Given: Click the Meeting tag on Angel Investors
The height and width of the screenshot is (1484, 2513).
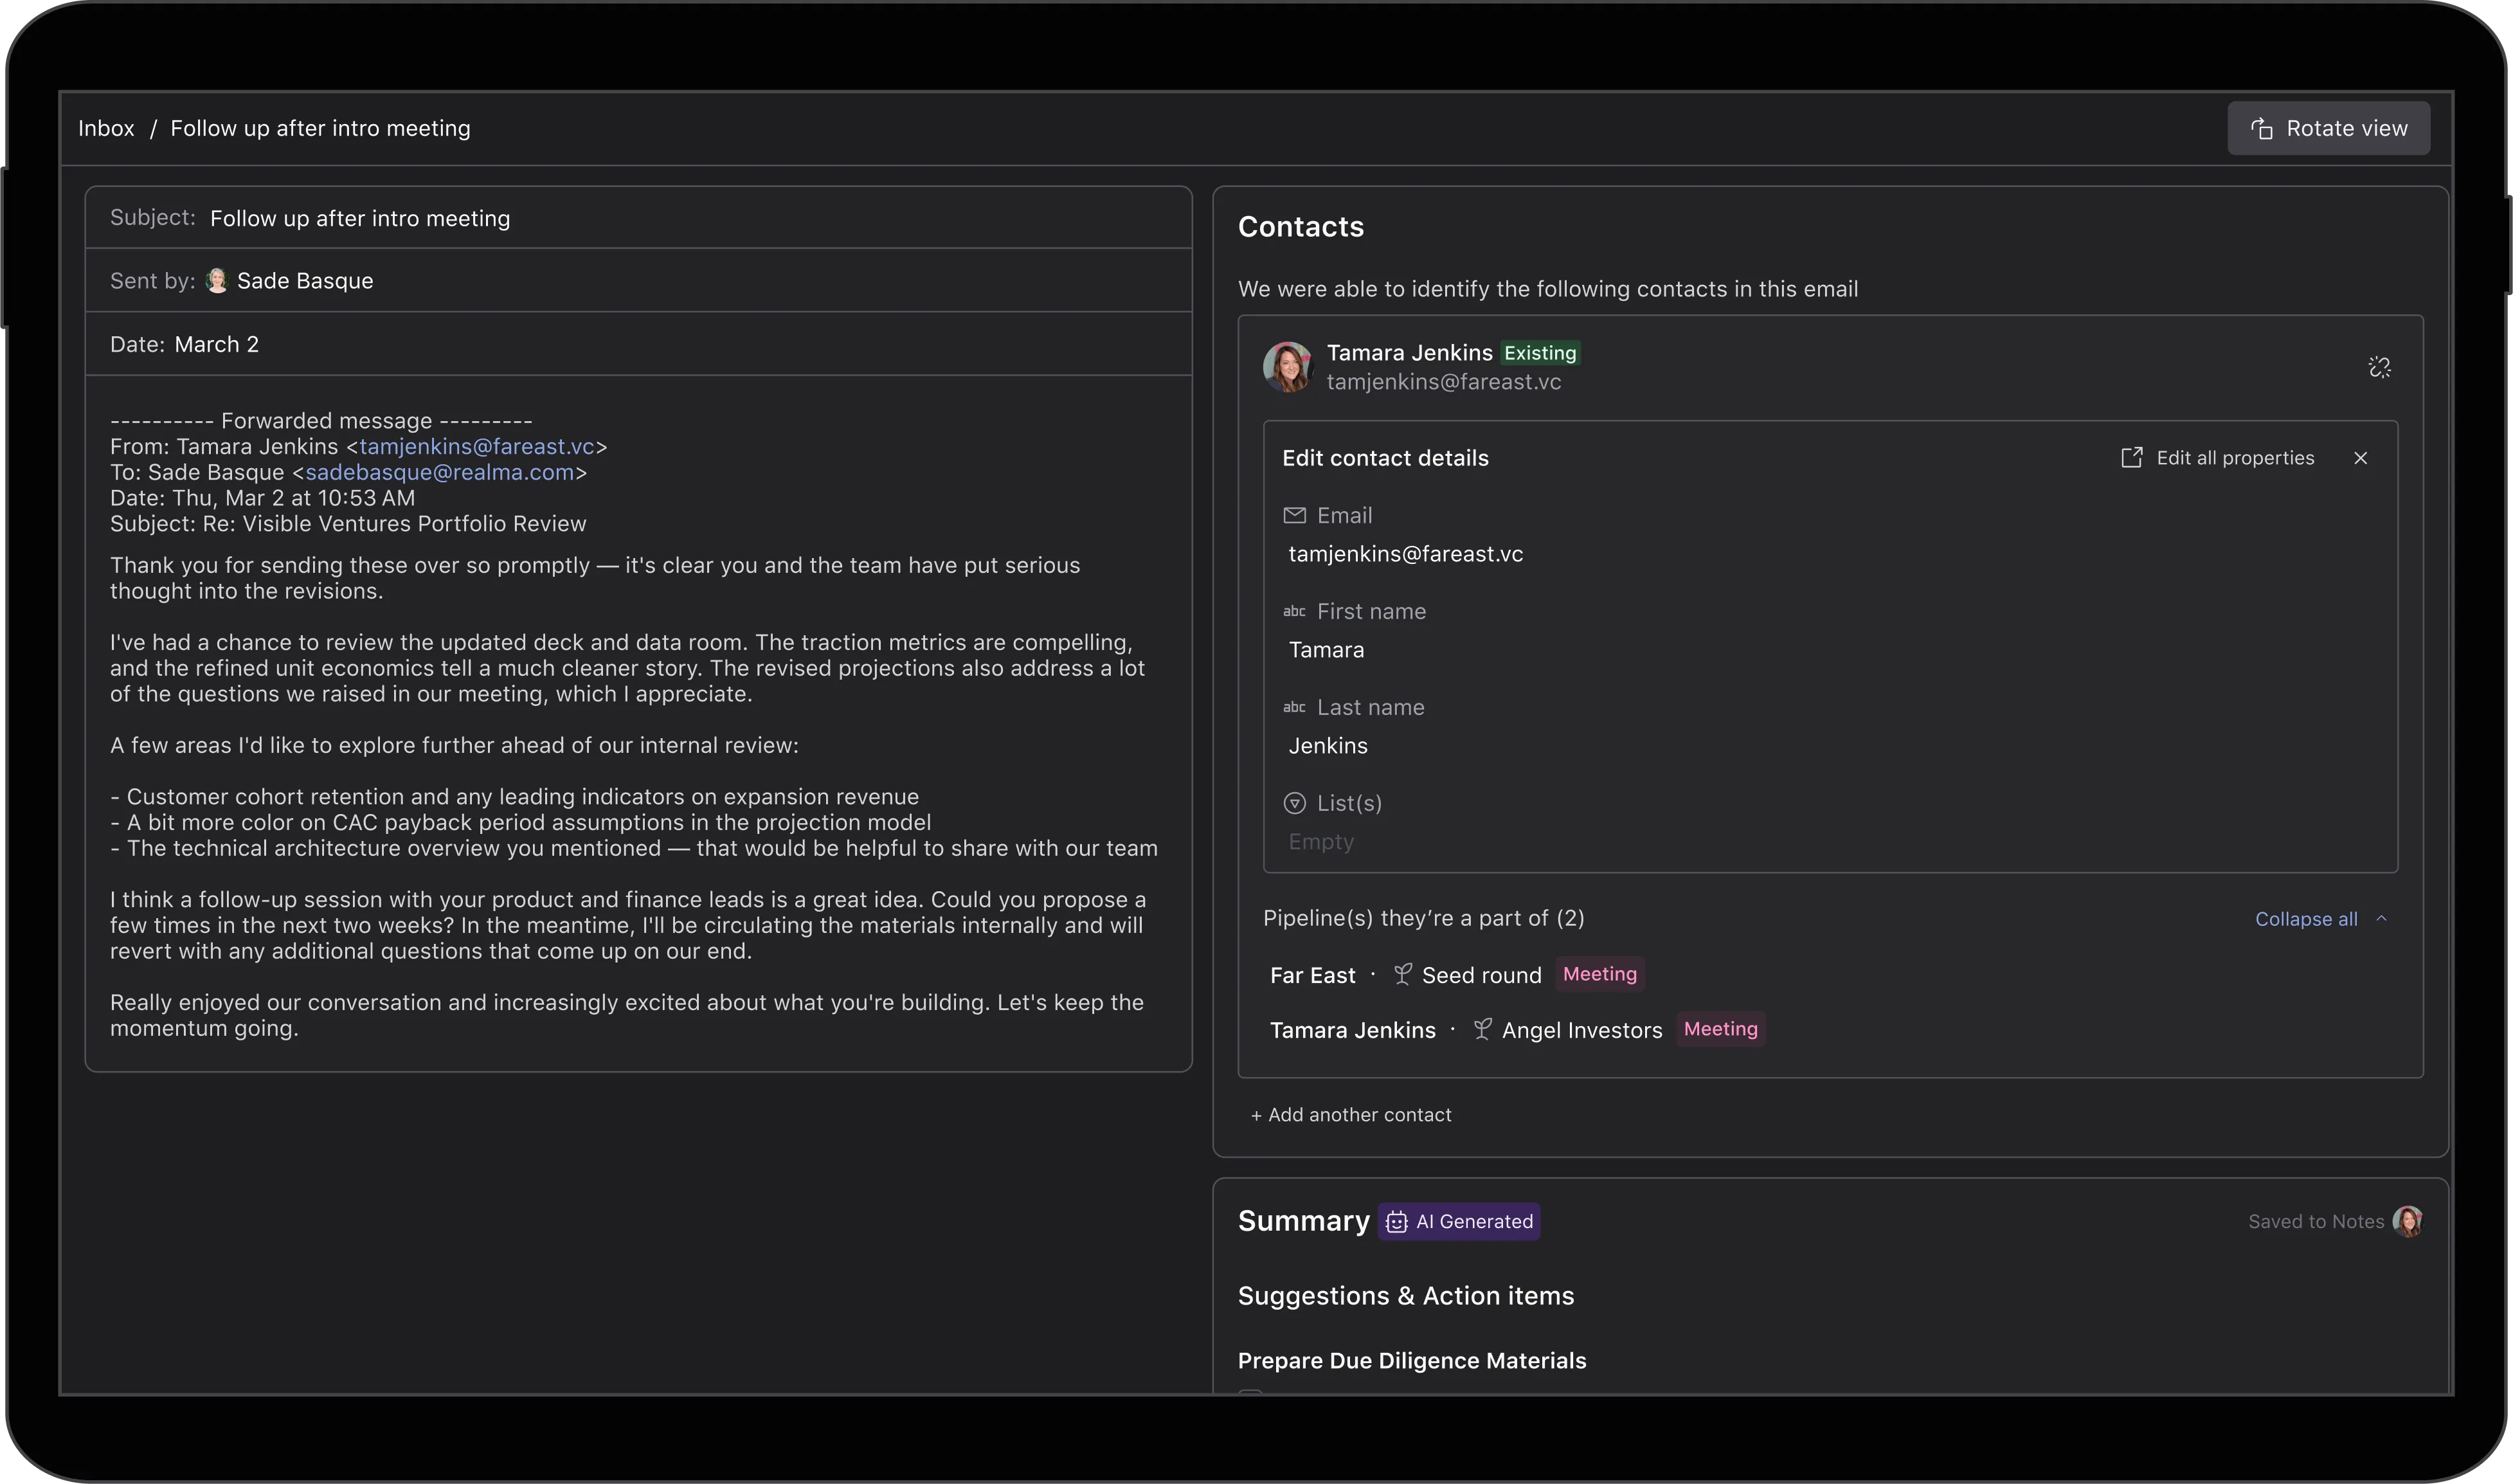Looking at the screenshot, I should point(1720,1029).
